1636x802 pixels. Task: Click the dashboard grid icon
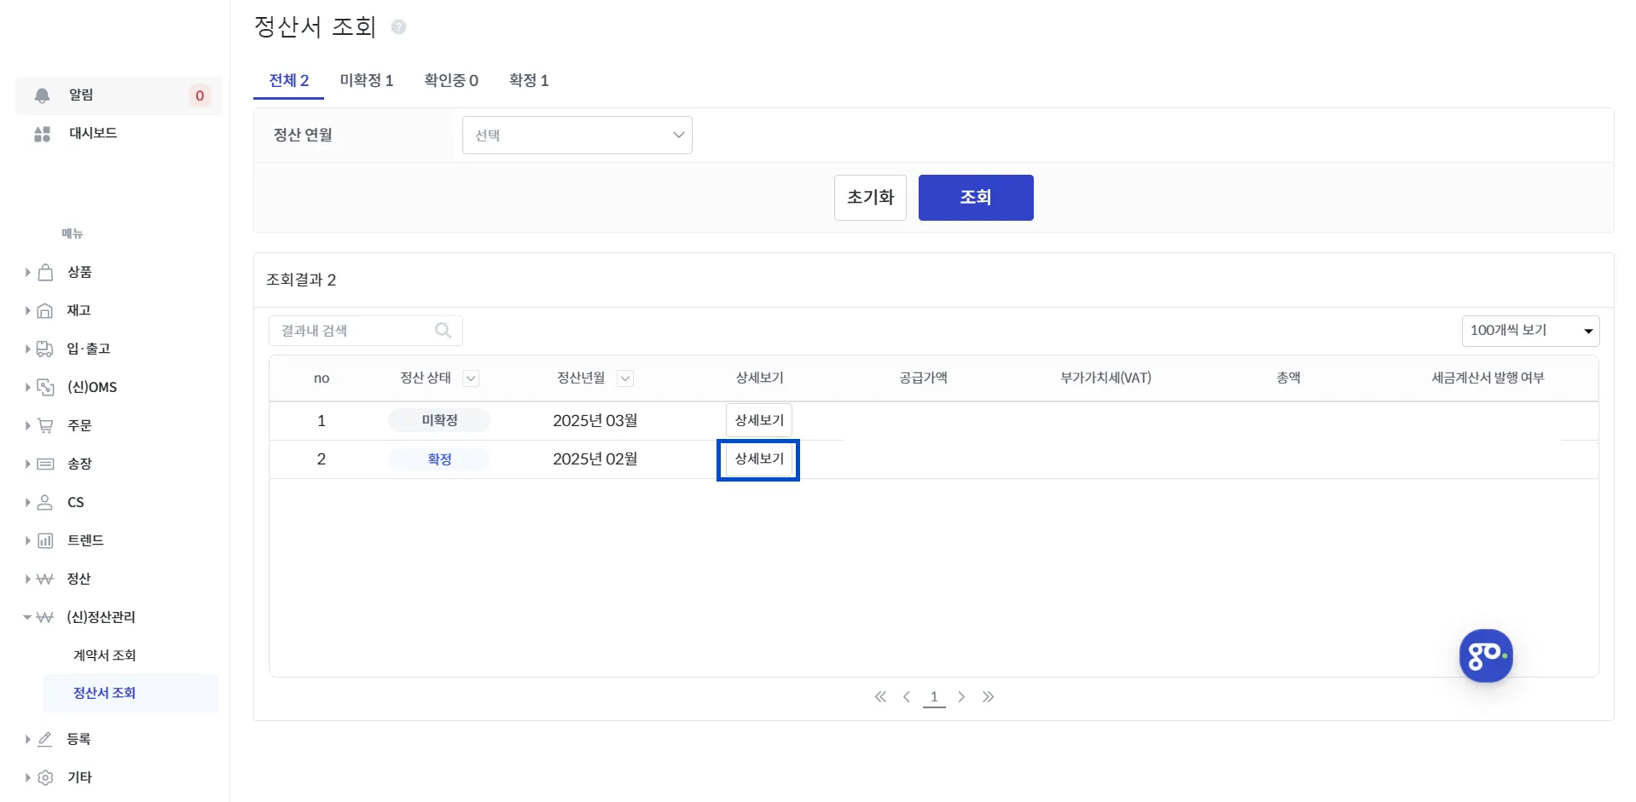(42, 134)
